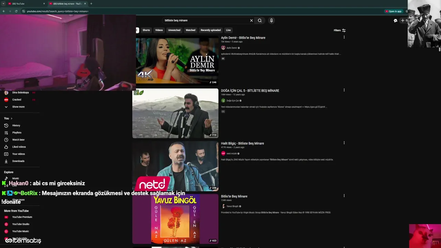This screenshot has width=441, height=248.
Task: Close the 'bitliste beş minare' tab
Action: click(x=85, y=3)
